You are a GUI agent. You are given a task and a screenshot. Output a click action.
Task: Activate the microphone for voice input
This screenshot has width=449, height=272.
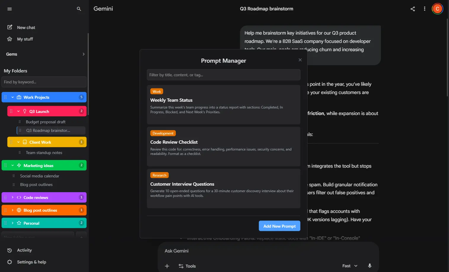coord(370,265)
